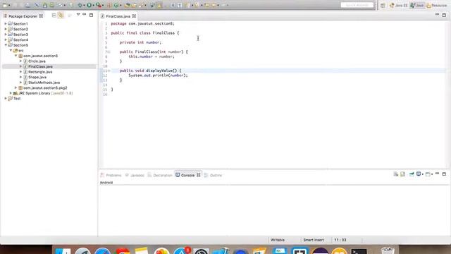The image size is (451, 254).
Task: Expand the com.javatut.section5.pkg2 package
Action: (16, 87)
